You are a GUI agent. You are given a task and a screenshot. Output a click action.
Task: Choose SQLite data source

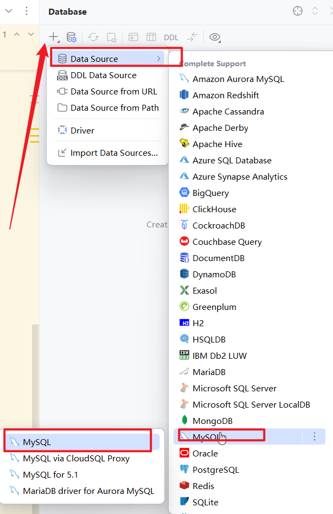click(x=249, y=502)
